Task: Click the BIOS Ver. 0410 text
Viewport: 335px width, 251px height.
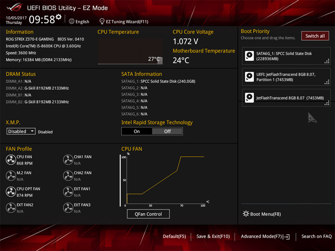Action: point(71,39)
